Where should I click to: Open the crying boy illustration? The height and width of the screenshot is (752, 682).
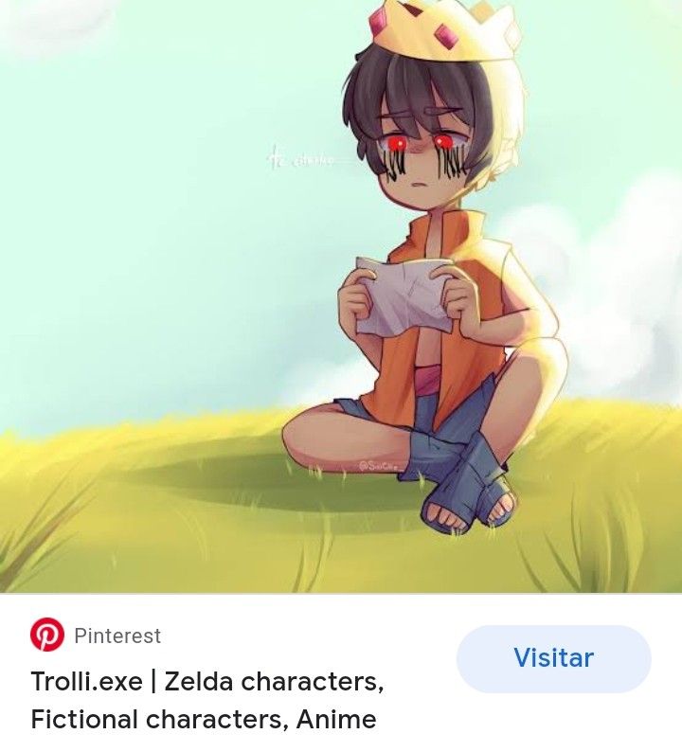click(341, 296)
